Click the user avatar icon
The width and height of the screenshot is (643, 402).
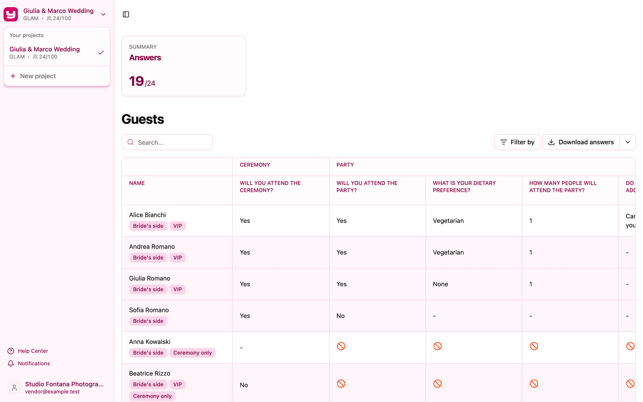(14, 387)
